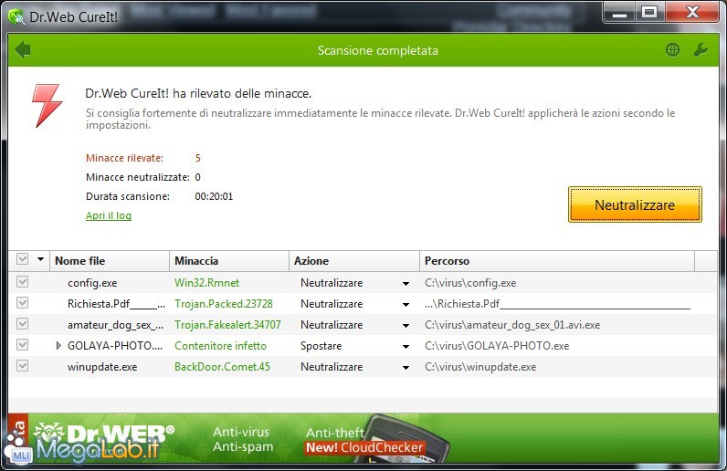The height and width of the screenshot is (471, 727).
Task: Toggle the select-all checkbox in header
Action: coord(22,259)
